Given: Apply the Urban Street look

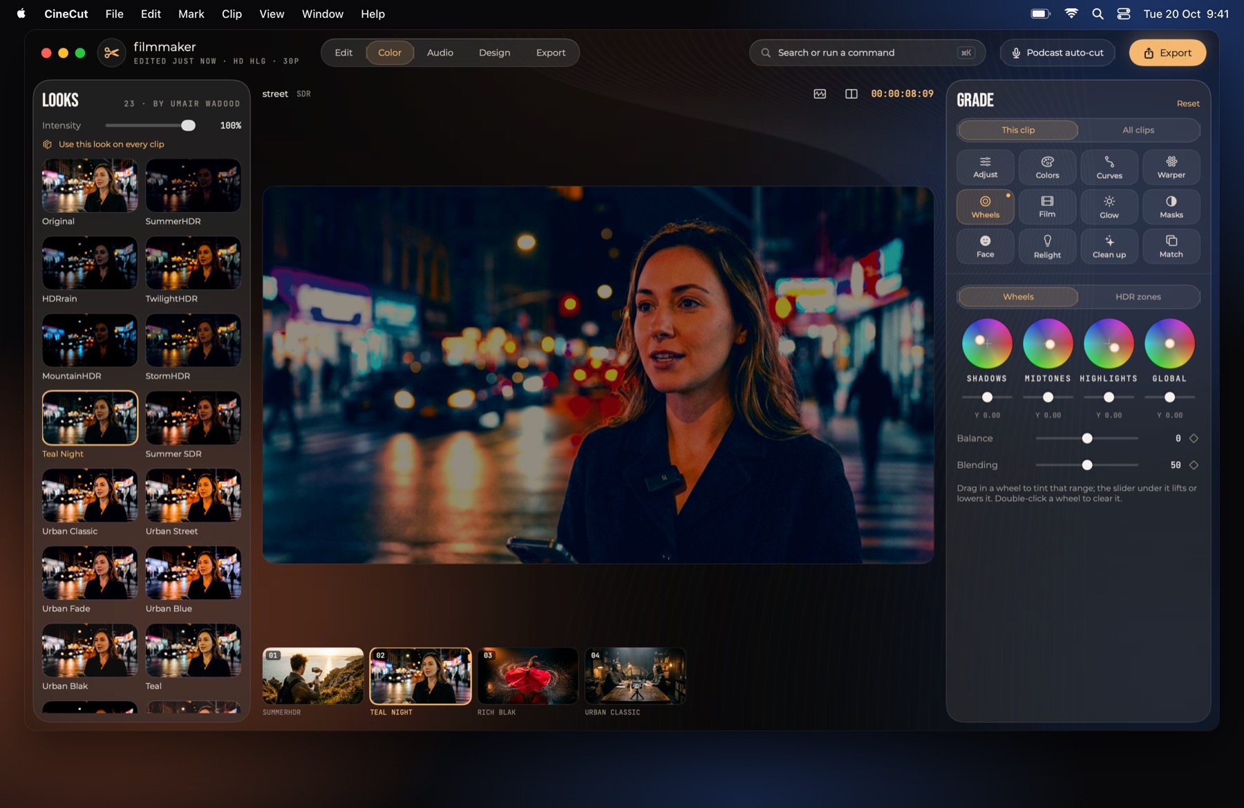Looking at the screenshot, I should (193, 496).
